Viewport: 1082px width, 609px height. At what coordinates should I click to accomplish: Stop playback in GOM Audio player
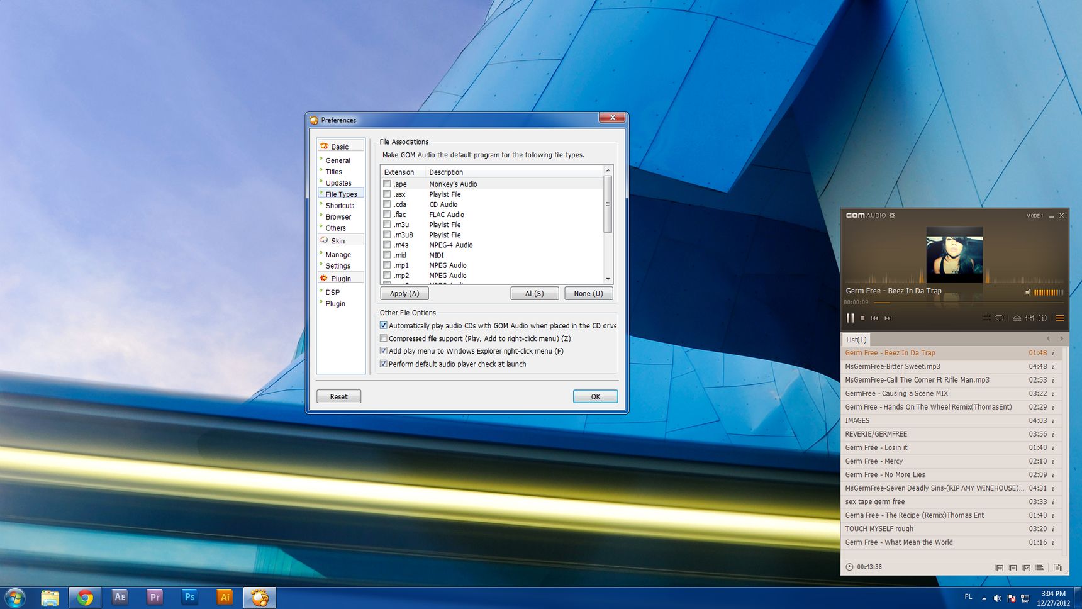coord(862,318)
